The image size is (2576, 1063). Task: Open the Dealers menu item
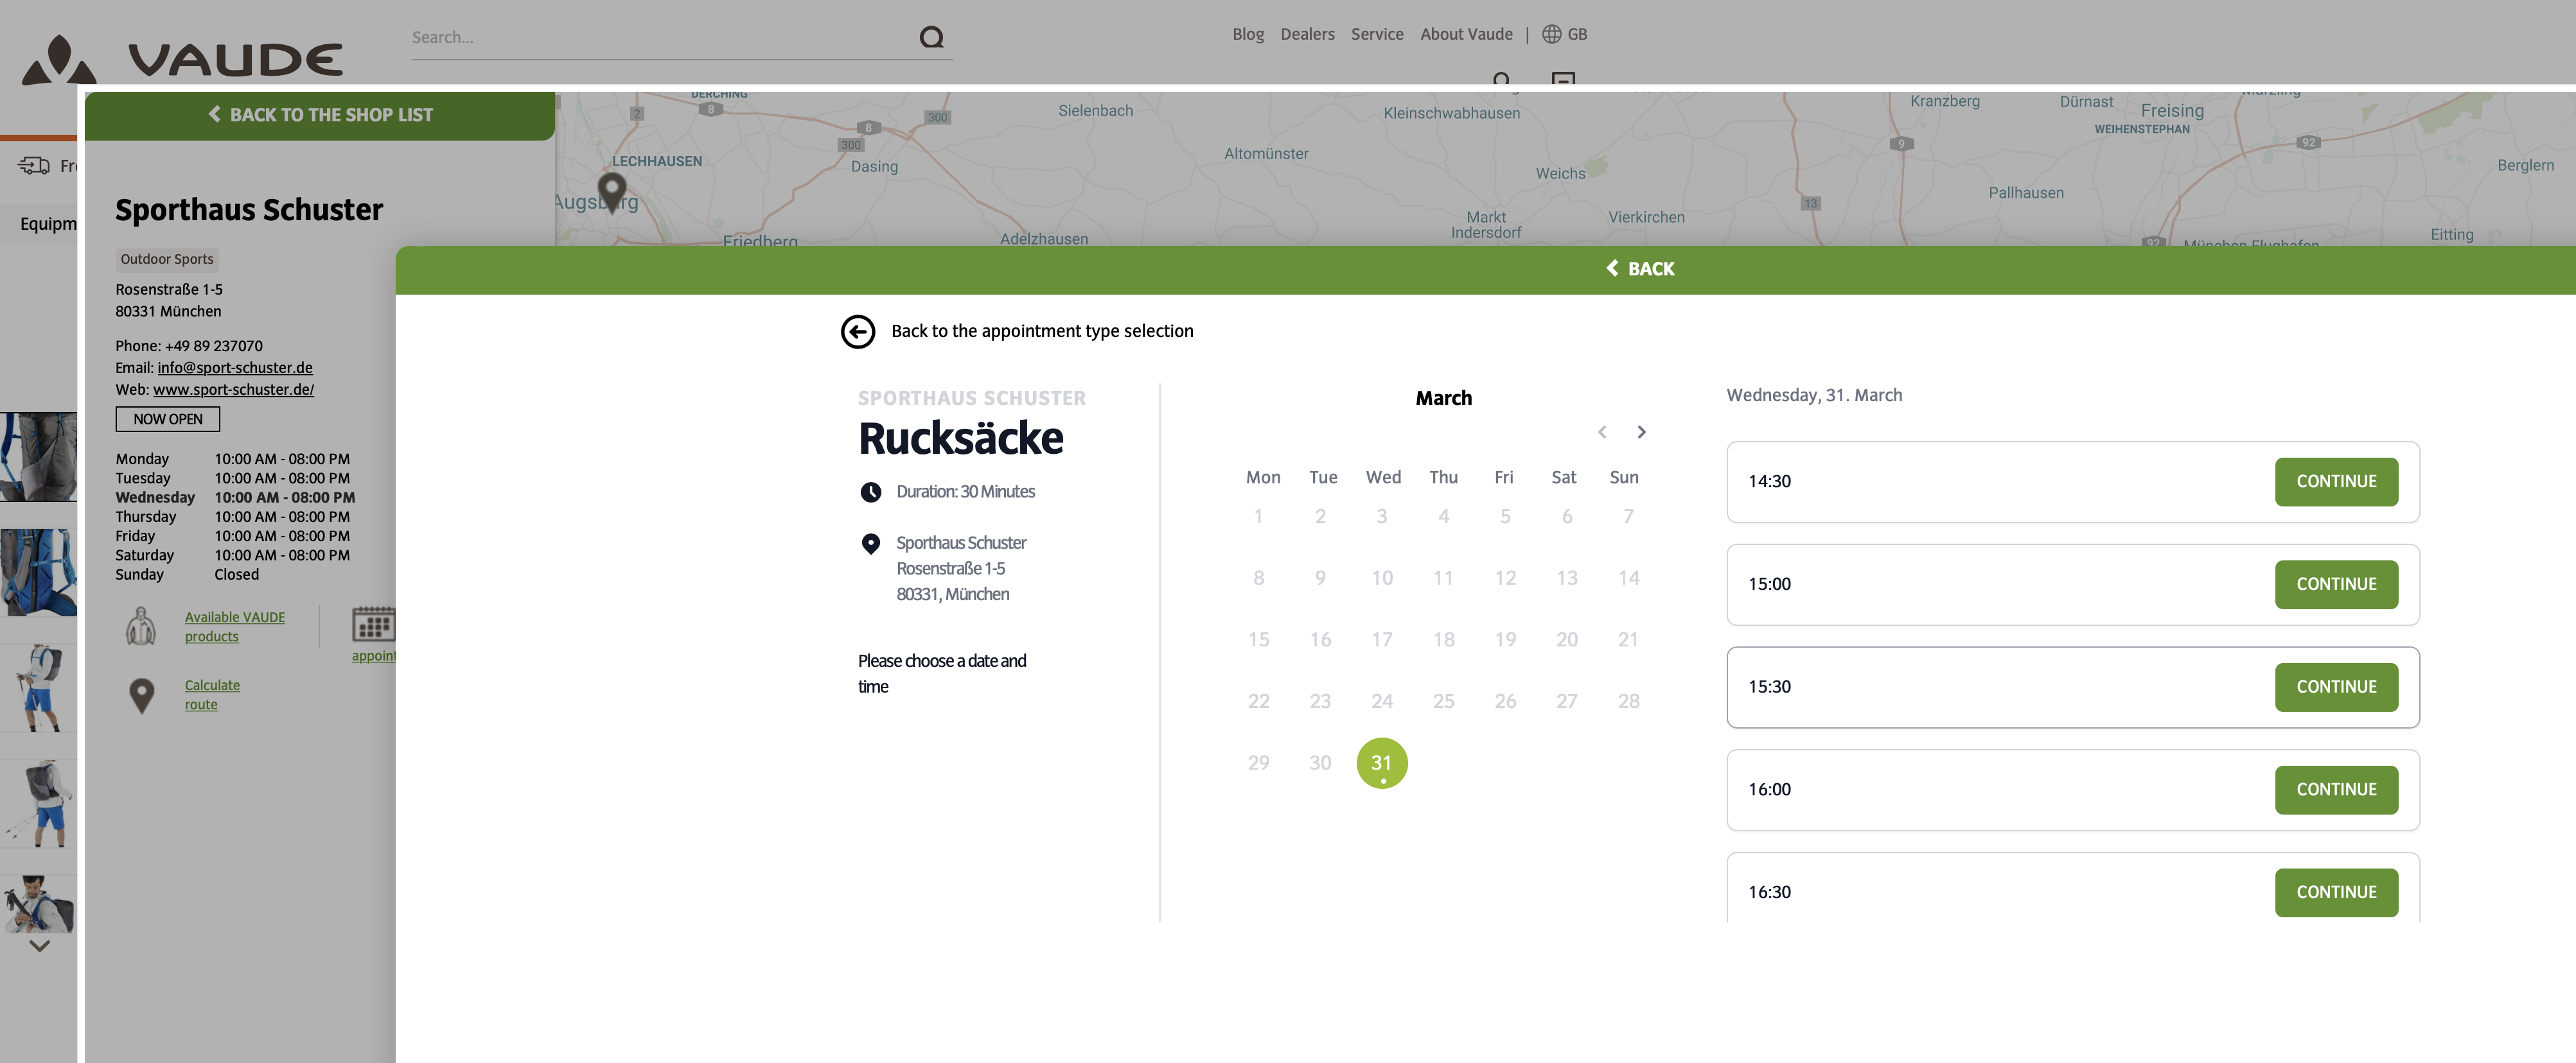click(1307, 34)
